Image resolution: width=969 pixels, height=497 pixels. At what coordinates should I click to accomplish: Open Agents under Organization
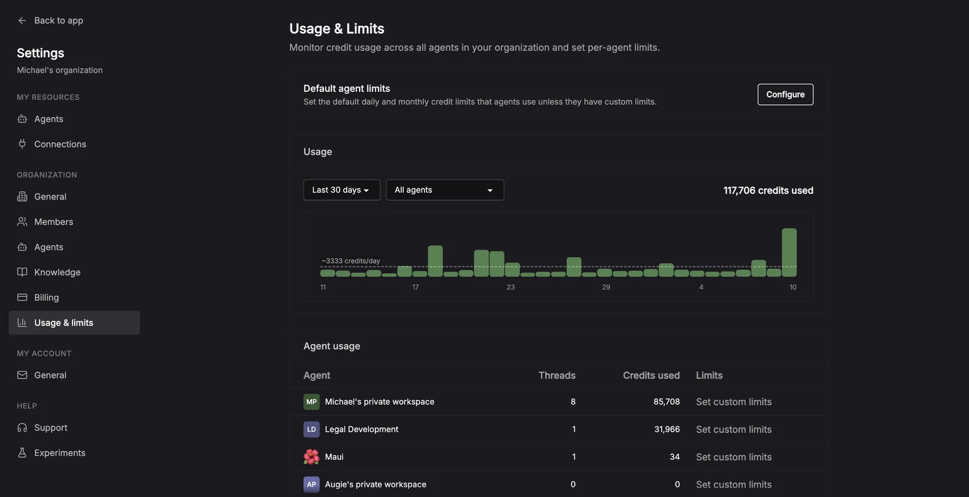[x=74, y=247]
